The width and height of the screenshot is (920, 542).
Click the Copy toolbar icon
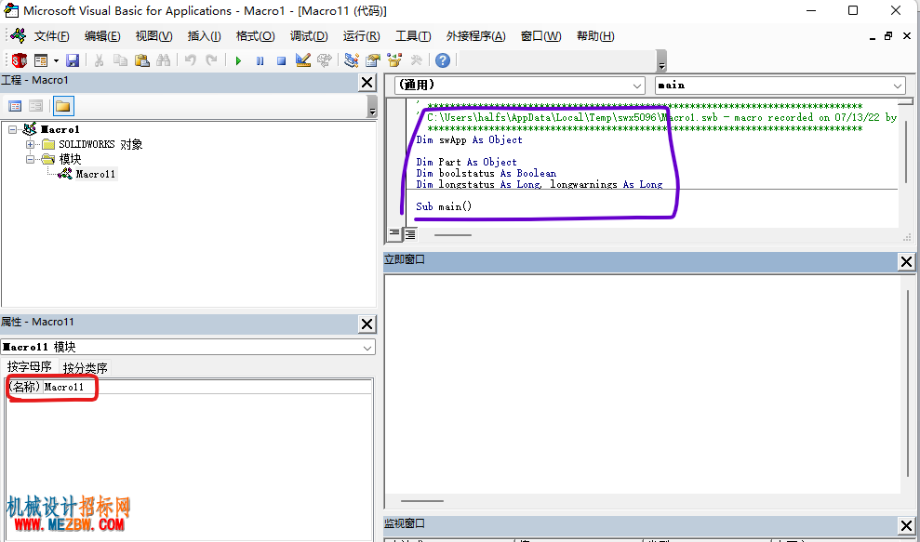[120, 59]
